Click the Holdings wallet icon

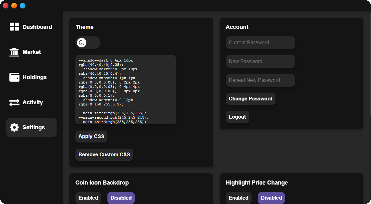click(x=14, y=77)
